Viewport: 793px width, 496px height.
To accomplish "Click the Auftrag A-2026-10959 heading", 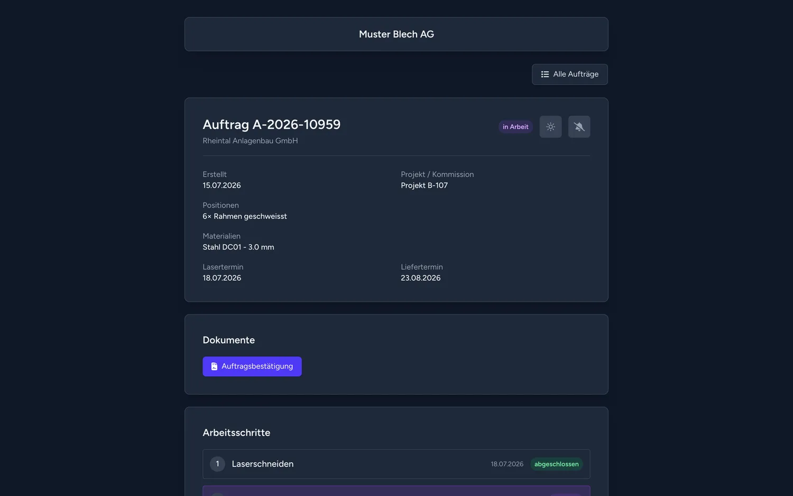I will [x=271, y=125].
